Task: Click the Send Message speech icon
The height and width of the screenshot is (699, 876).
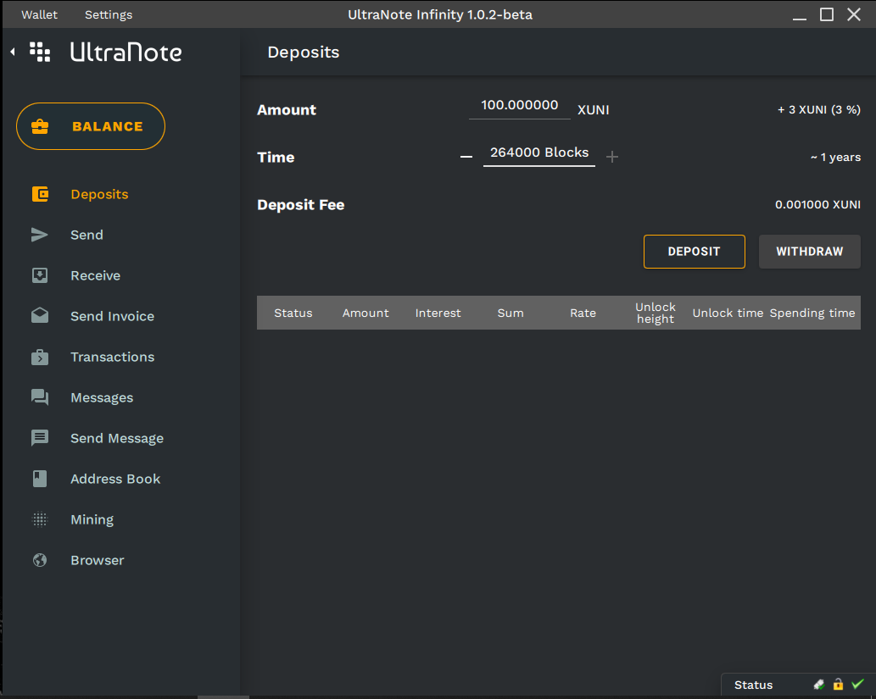Action: pyautogui.click(x=40, y=438)
